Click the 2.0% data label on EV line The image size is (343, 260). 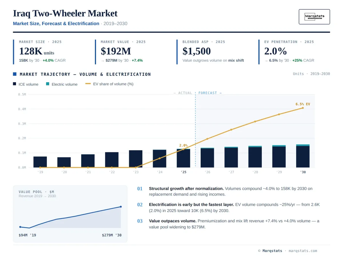(183, 145)
